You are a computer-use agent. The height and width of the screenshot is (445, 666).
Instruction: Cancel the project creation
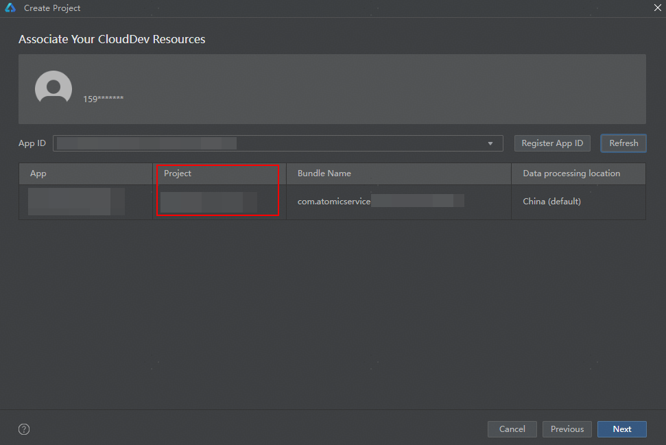[x=512, y=429]
